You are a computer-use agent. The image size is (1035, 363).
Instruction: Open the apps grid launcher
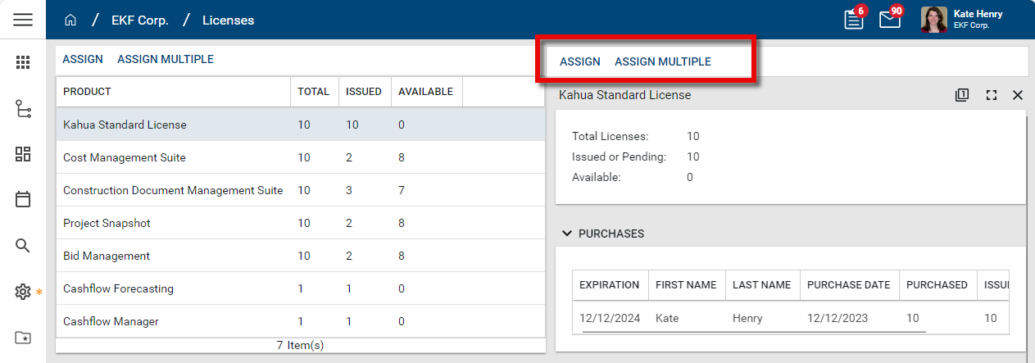coord(23,62)
